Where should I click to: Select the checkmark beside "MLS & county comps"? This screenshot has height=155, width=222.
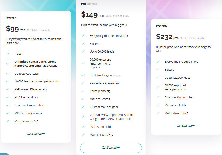(x=7, y=113)
